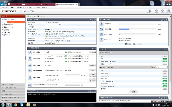
Task: Expand the FortiView tree node
Action: coord(3,25)
